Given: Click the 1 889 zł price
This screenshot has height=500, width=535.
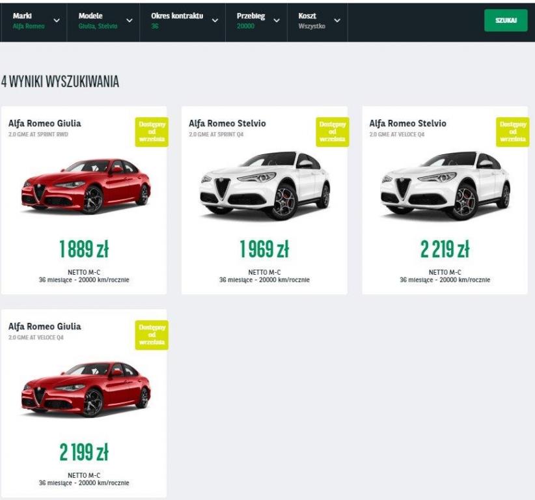Looking at the screenshot, I should (x=84, y=249).
